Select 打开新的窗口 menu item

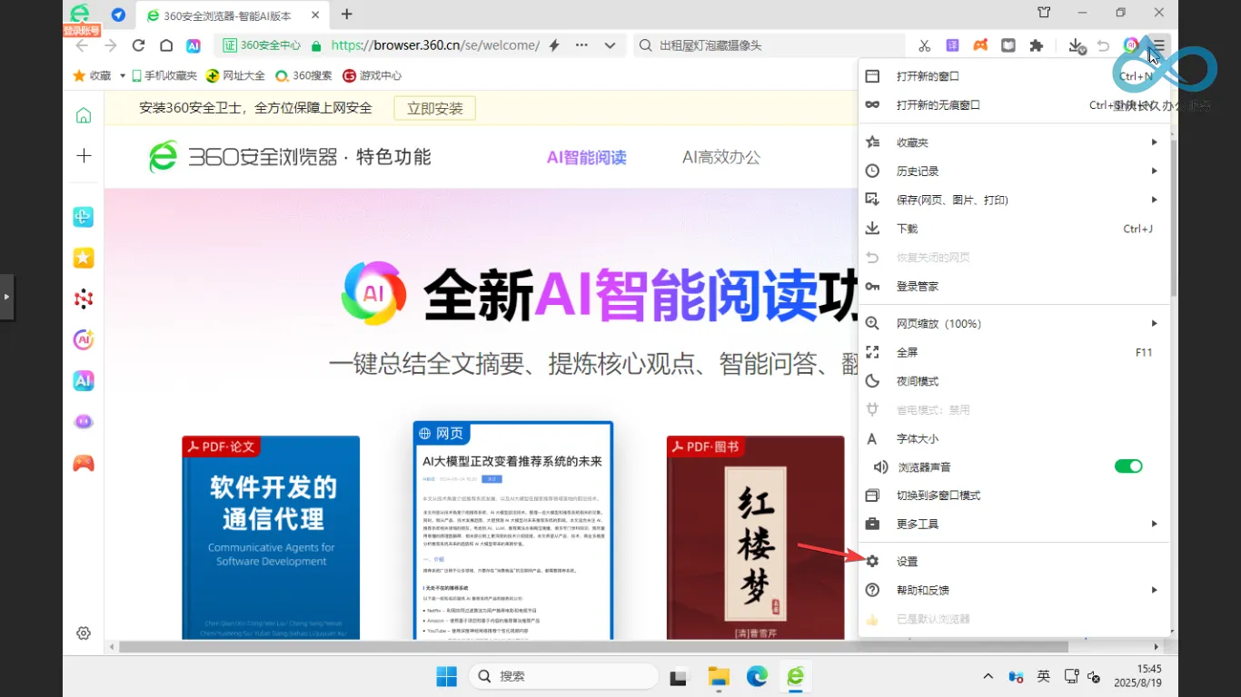(x=1013, y=76)
